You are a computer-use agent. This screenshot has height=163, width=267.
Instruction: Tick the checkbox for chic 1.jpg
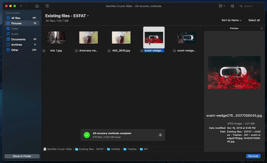pyautogui.click(x=44, y=51)
